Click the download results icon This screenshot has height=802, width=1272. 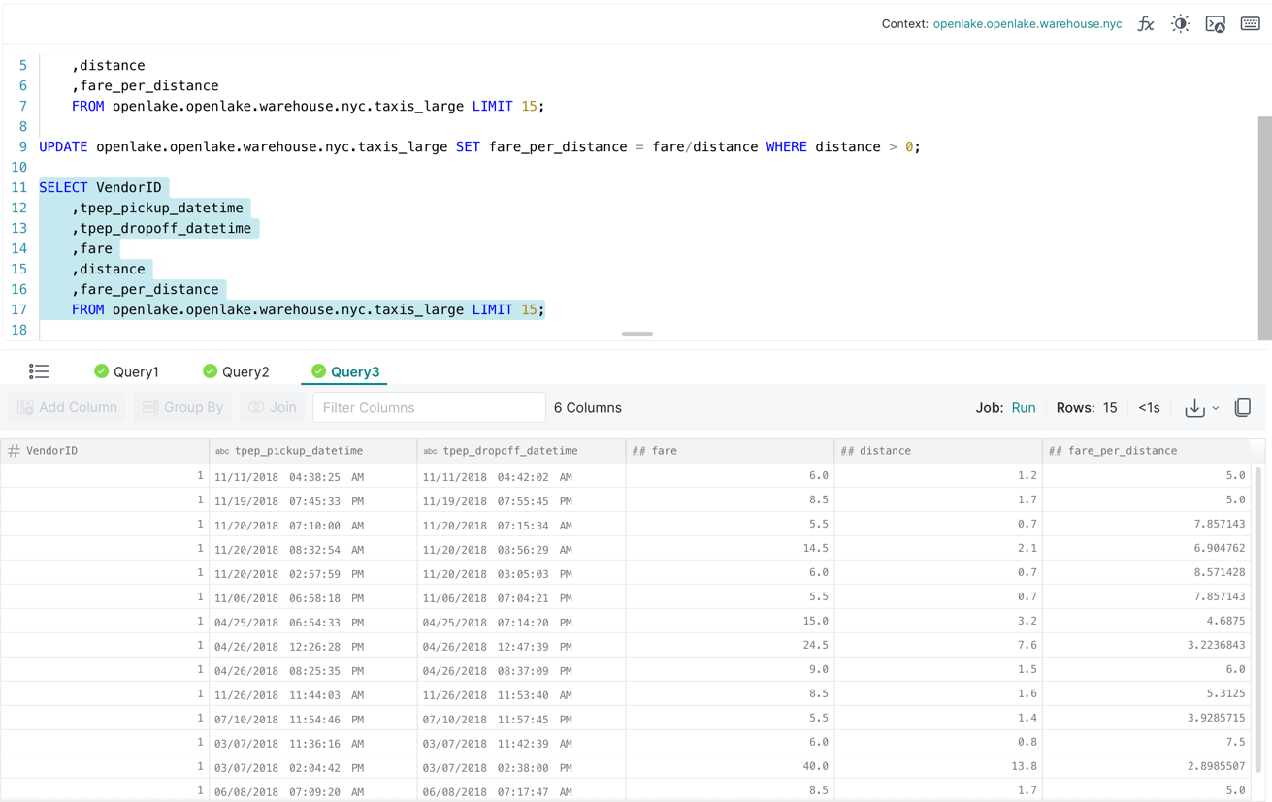tap(1194, 408)
